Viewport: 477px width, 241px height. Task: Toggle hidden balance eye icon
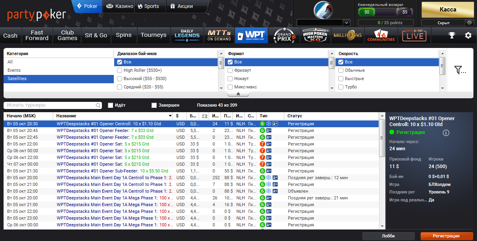pos(469,23)
